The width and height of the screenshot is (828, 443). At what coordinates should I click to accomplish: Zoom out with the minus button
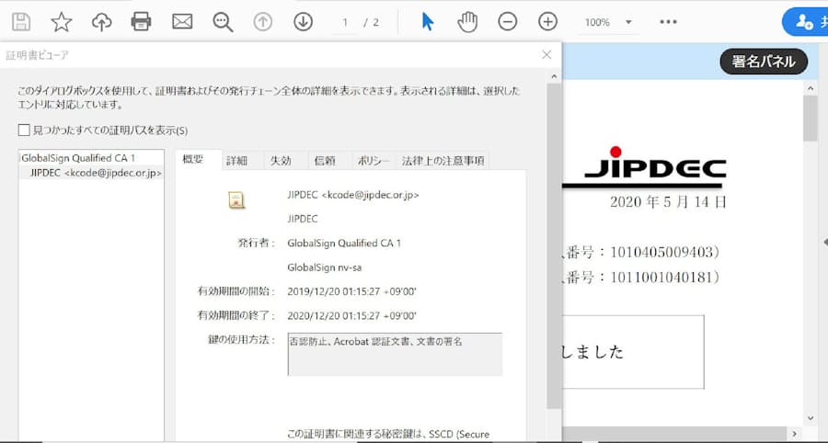(x=508, y=22)
